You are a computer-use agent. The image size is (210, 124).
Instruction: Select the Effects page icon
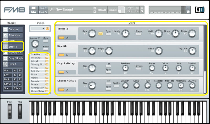click(5, 47)
